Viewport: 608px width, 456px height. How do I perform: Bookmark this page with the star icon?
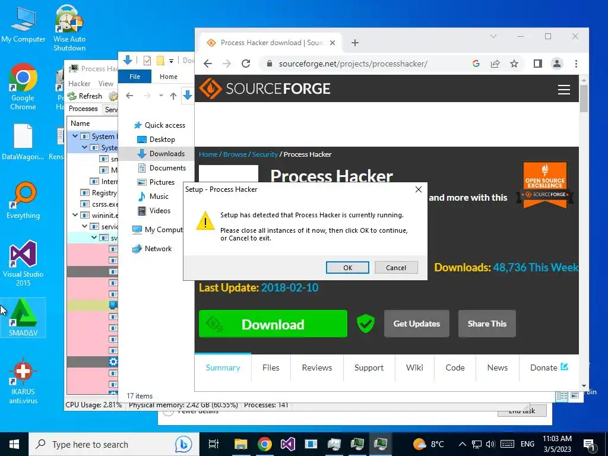(514, 64)
